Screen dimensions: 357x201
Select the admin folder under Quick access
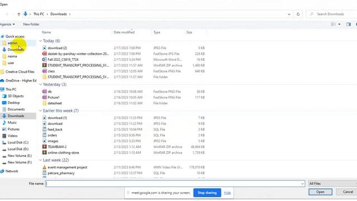[x=12, y=43]
